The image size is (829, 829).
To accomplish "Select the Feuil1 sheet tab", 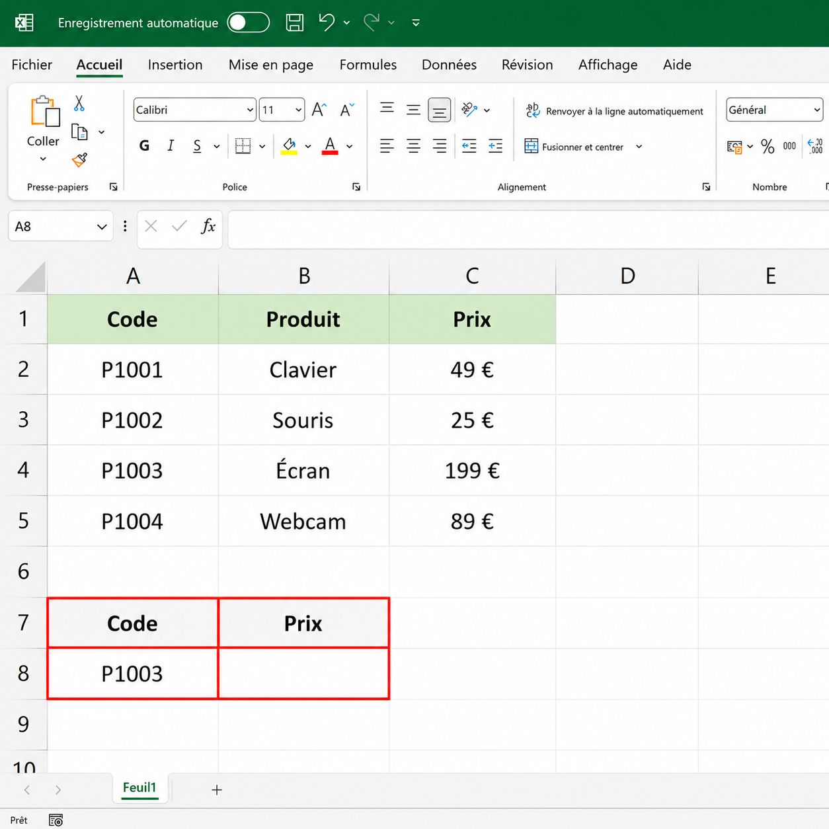I will pyautogui.click(x=139, y=787).
